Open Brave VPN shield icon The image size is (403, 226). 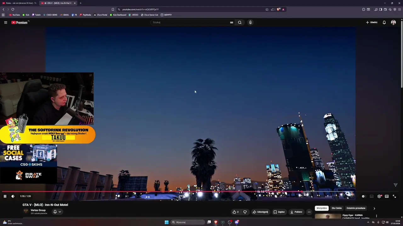point(395,9)
